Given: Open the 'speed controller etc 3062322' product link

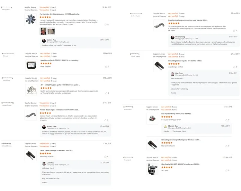Looking at the screenshot, I should 59,60.
